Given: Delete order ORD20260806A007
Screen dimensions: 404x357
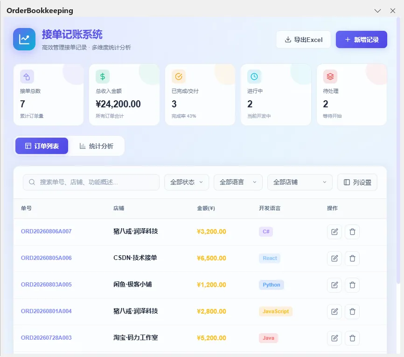Looking at the screenshot, I should tap(352, 232).
